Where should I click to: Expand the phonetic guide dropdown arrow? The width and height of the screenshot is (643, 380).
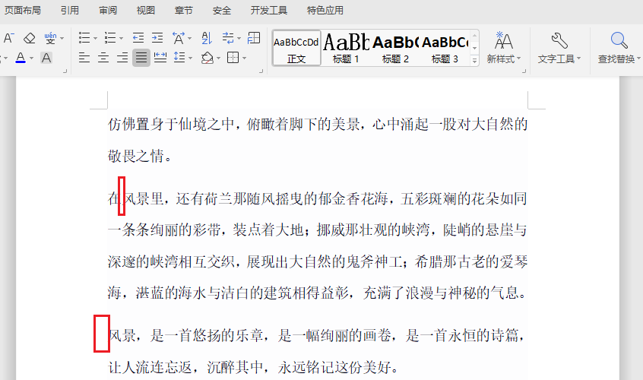pos(62,39)
